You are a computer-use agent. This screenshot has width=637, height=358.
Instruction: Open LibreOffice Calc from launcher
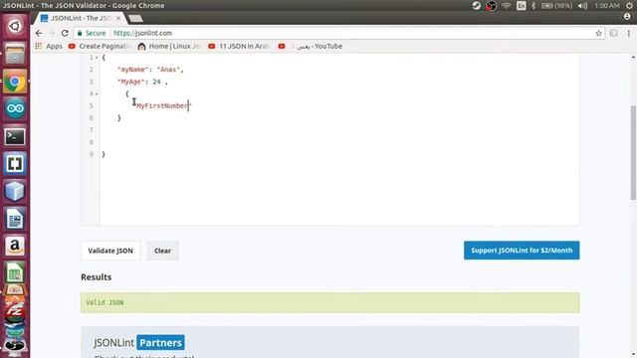(x=15, y=273)
